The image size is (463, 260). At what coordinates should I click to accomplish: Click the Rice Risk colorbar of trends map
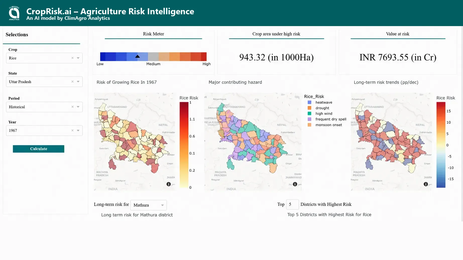click(x=441, y=145)
